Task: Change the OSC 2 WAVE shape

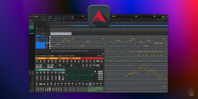Action: (x=75, y=65)
